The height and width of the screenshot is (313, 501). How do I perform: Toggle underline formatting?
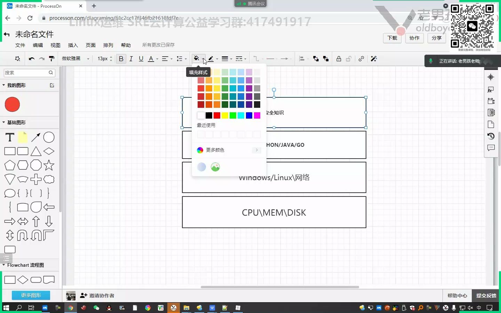coord(141,59)
